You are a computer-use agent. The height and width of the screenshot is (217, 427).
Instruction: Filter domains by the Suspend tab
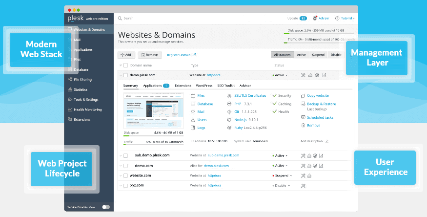pos(318,55)
